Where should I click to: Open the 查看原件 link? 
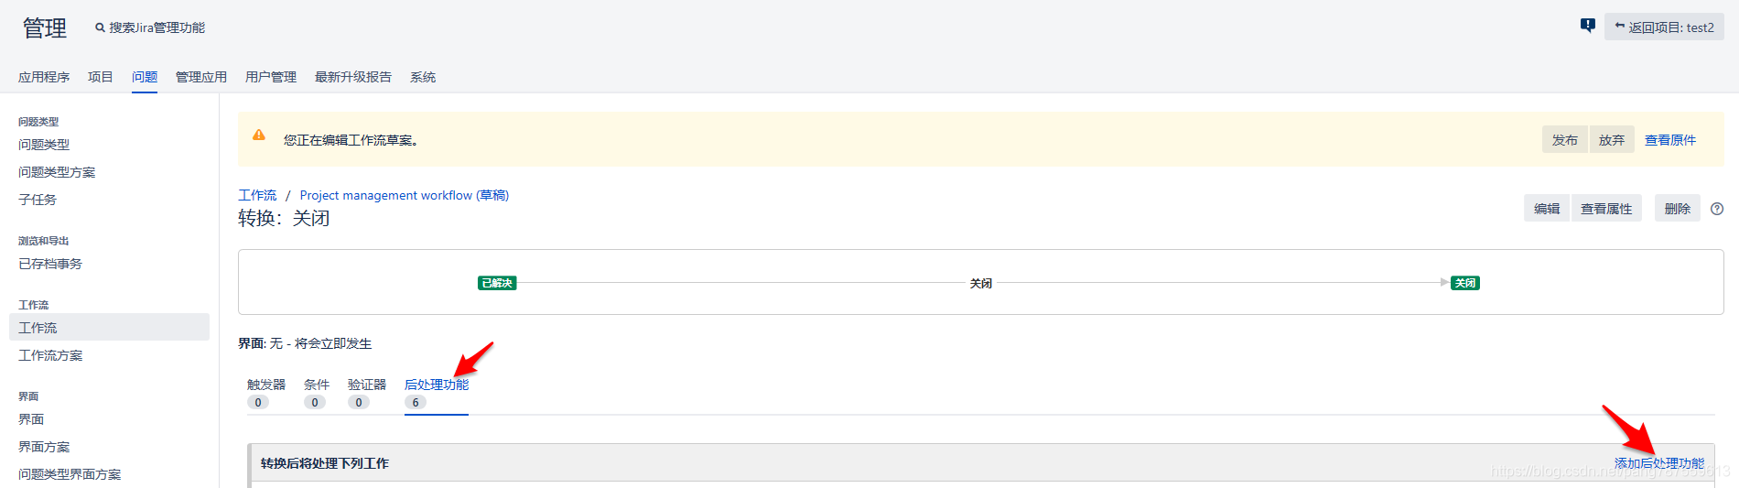1670,140
